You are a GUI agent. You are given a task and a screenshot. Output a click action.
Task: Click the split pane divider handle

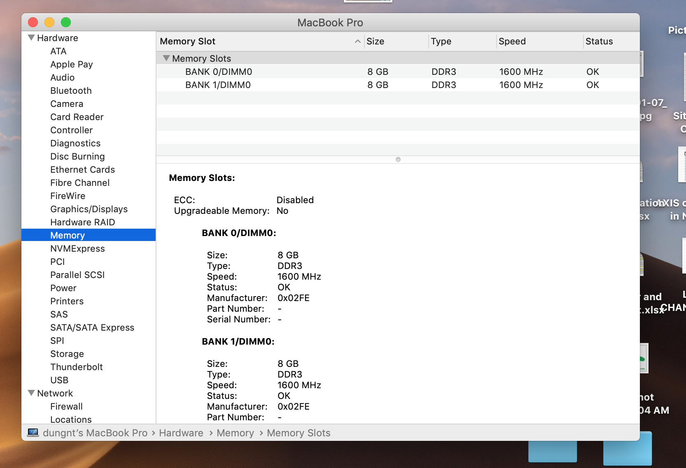point(398,160)
